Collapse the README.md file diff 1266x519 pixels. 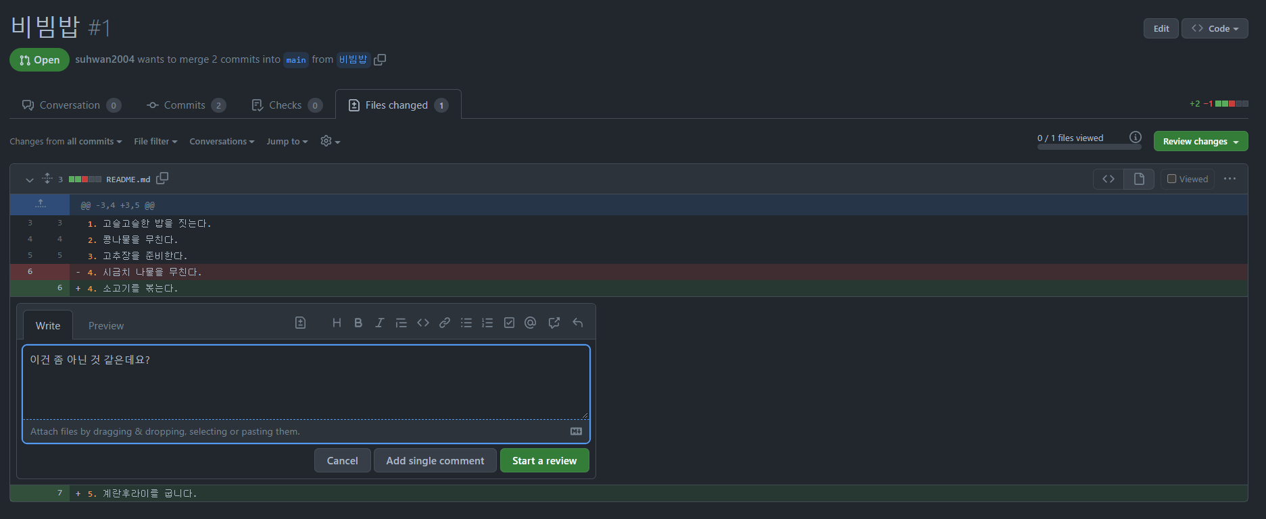point(29,180)
